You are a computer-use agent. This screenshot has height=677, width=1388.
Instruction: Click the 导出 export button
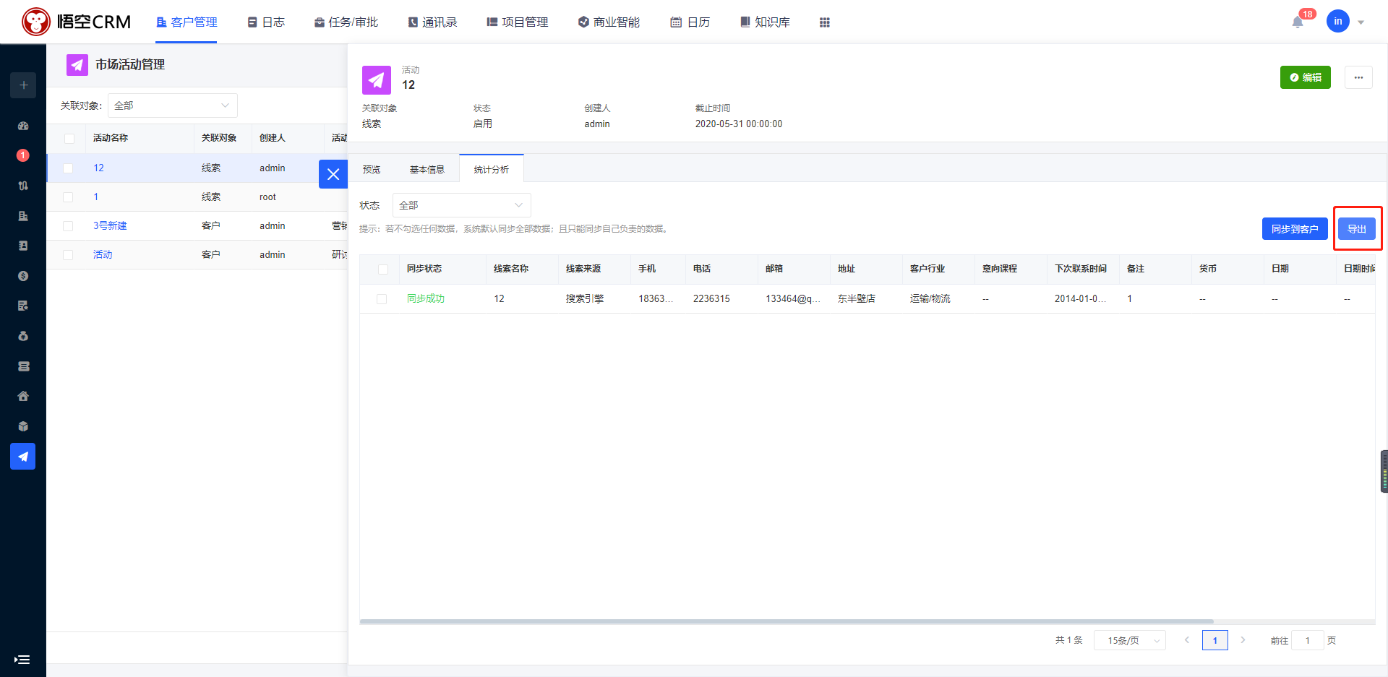1356,228
